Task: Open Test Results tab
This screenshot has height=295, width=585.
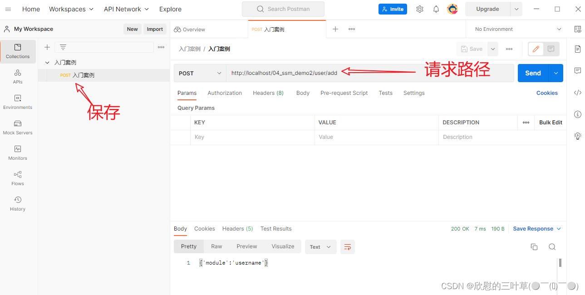Action: point(276,229)
